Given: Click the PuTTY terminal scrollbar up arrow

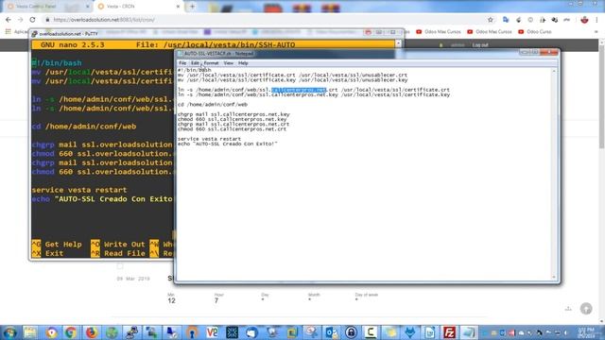Looking at the screenshot, I should (398, 43).
